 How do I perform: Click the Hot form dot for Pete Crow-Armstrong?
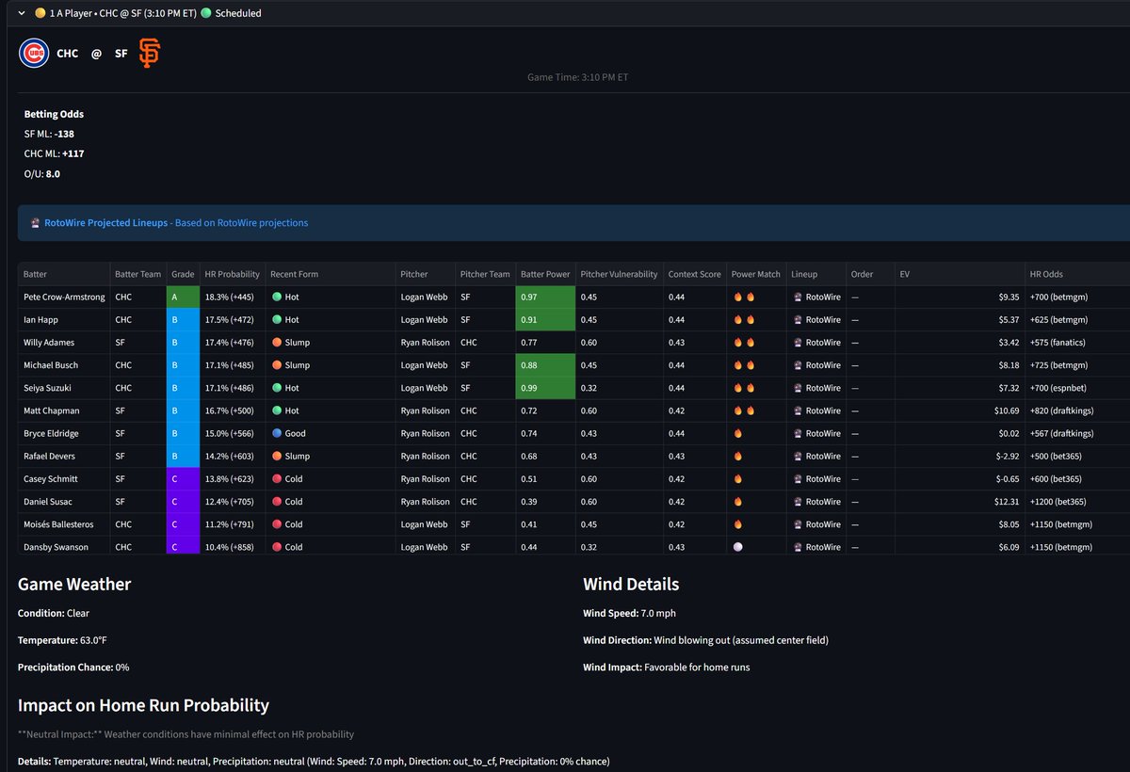pos(276,297)
